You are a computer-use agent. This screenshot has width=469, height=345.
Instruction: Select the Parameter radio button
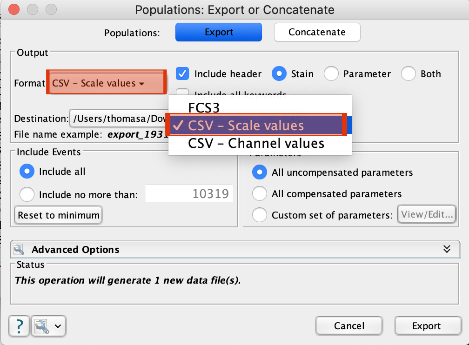tap(331, 73)
